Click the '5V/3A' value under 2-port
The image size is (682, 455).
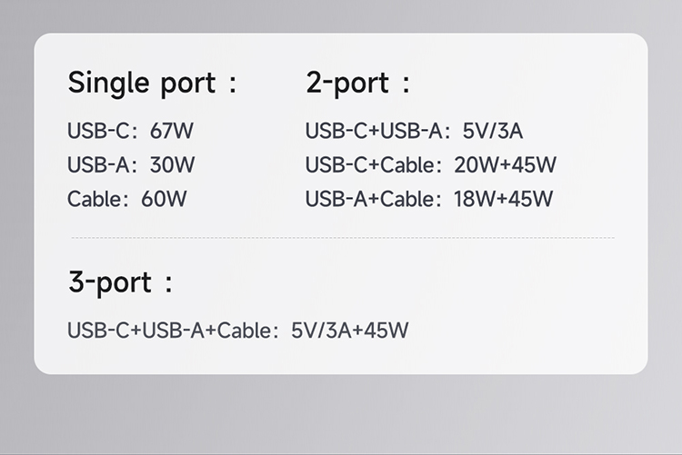tap(493, 131)
